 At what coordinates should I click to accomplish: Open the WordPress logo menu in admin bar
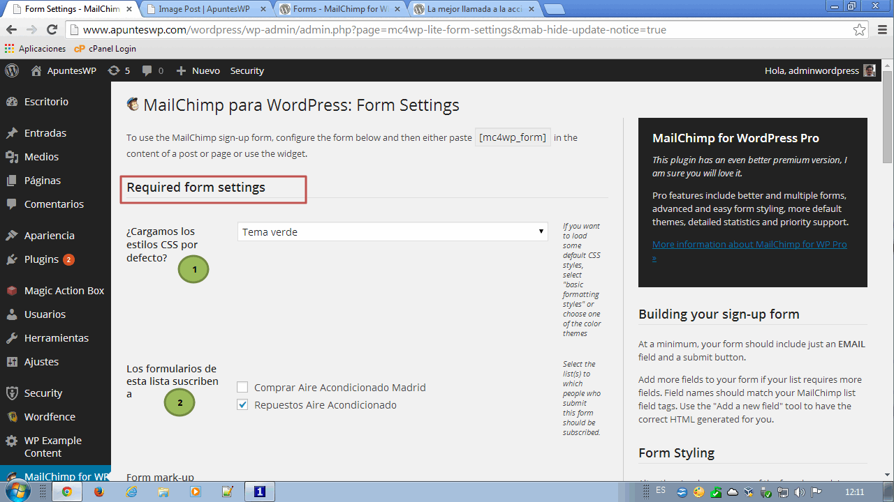pyautogui.click(x=12, y=70)
